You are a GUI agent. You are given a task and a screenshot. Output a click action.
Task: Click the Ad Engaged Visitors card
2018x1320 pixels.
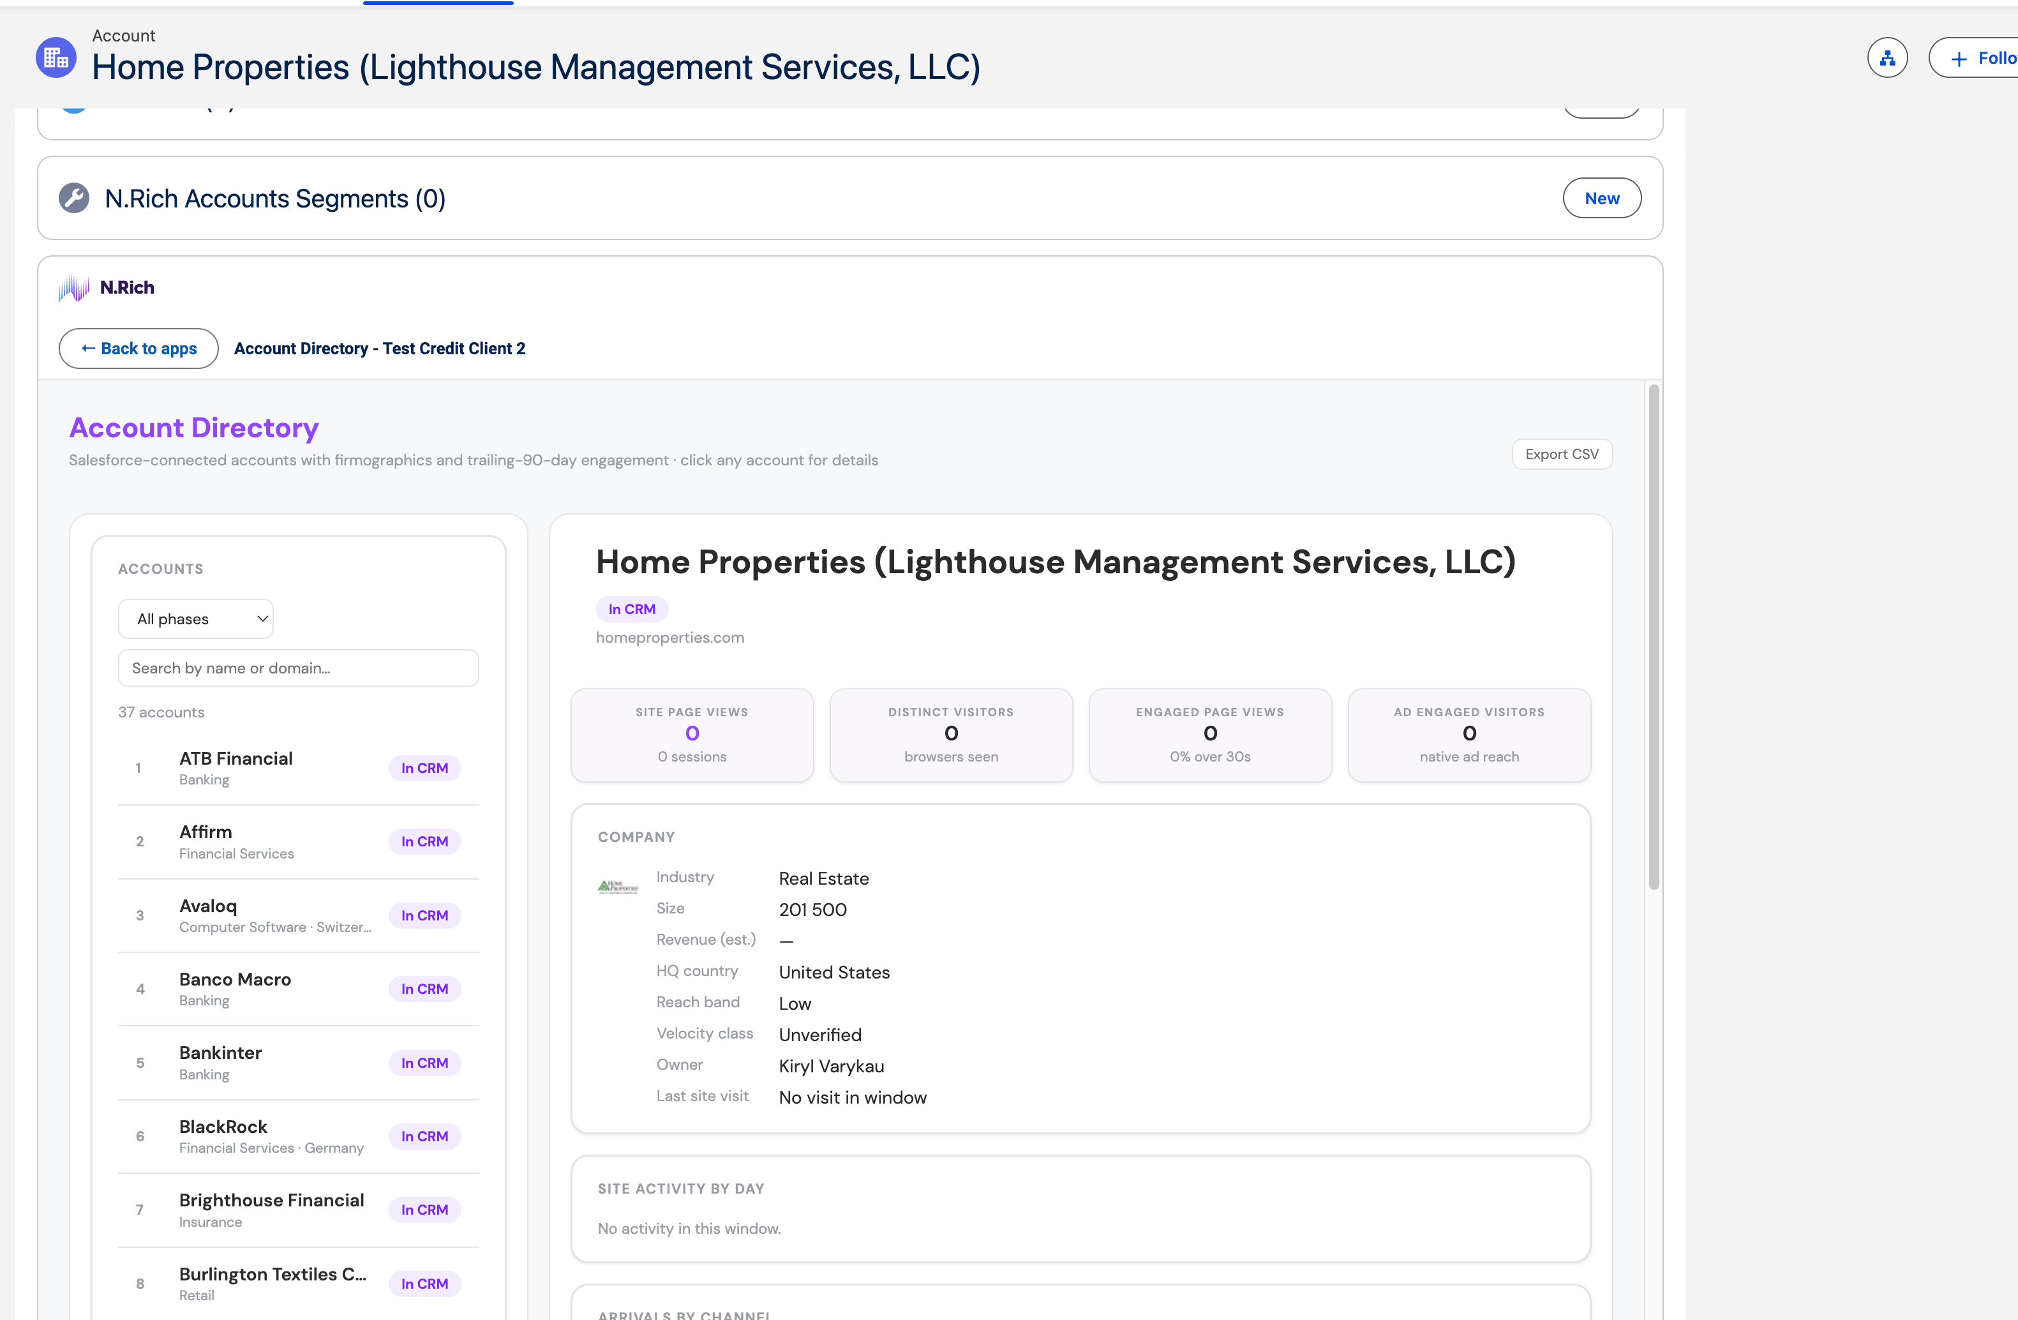coord(1469,735)
